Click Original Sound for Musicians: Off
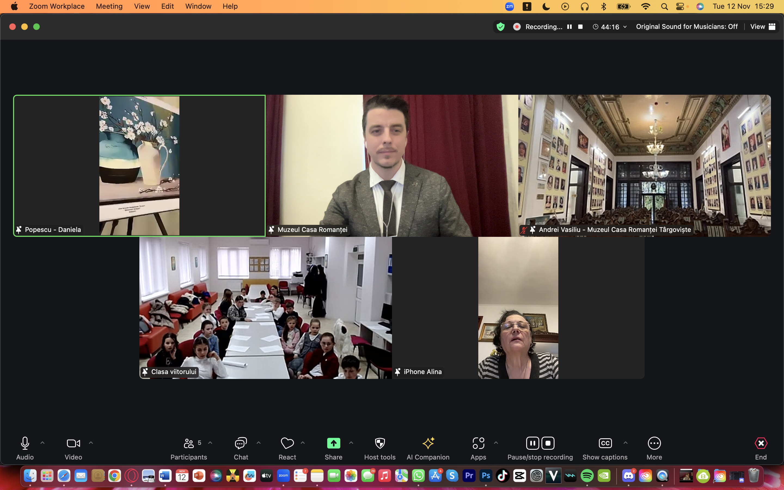 pyautogui.click(x=687, y=27)
